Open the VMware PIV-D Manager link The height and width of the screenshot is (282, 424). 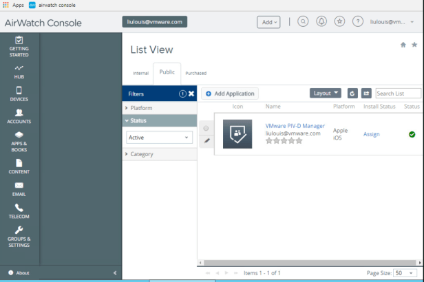[x=295, y=126]
